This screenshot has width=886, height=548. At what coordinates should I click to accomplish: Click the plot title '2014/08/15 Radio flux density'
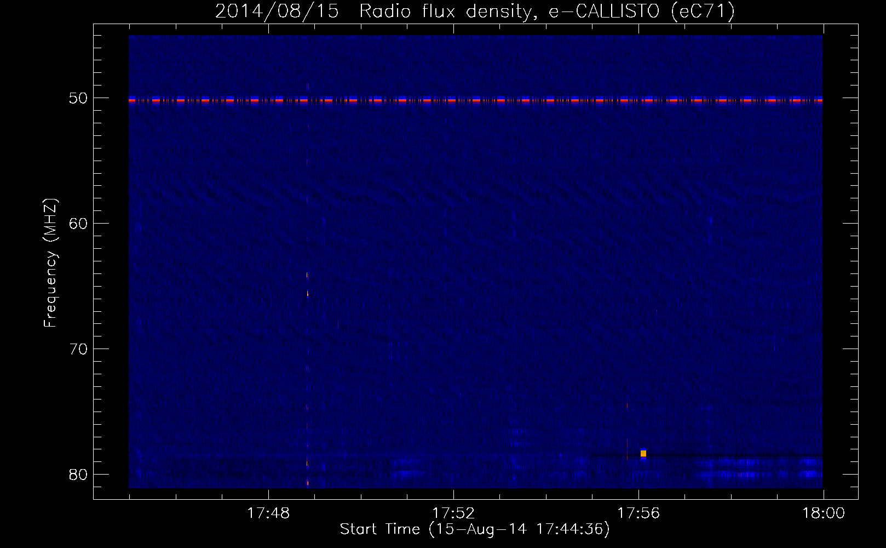(x=475, y=11)
